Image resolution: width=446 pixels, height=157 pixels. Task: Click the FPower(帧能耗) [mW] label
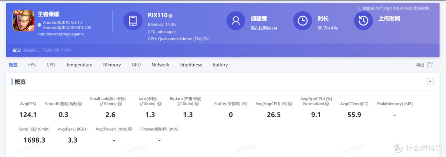[159, 129]
